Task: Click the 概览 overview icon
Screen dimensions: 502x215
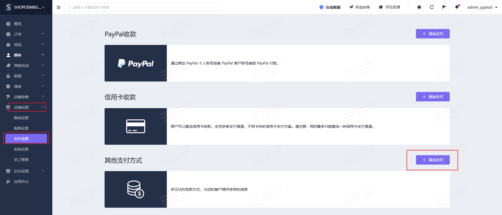Action: 8,24
